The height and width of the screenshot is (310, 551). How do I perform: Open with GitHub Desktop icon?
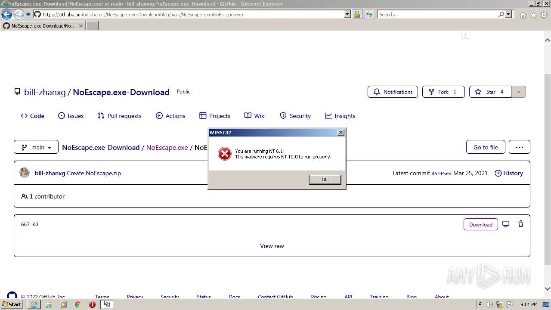coord(506,224)
